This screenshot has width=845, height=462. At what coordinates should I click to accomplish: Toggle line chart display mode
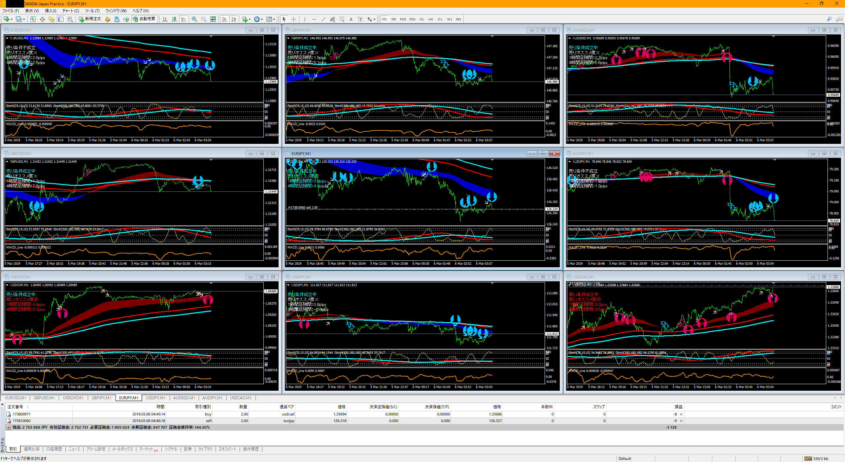pos(184,19)
